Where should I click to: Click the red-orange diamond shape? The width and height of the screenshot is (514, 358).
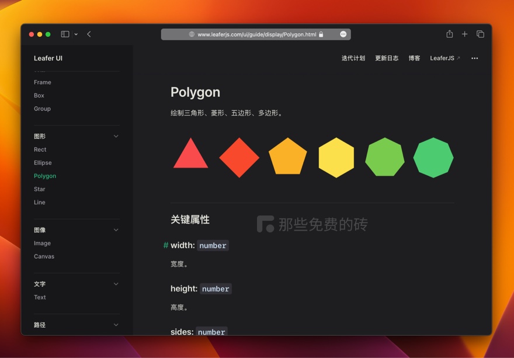[x=239, y=158]
